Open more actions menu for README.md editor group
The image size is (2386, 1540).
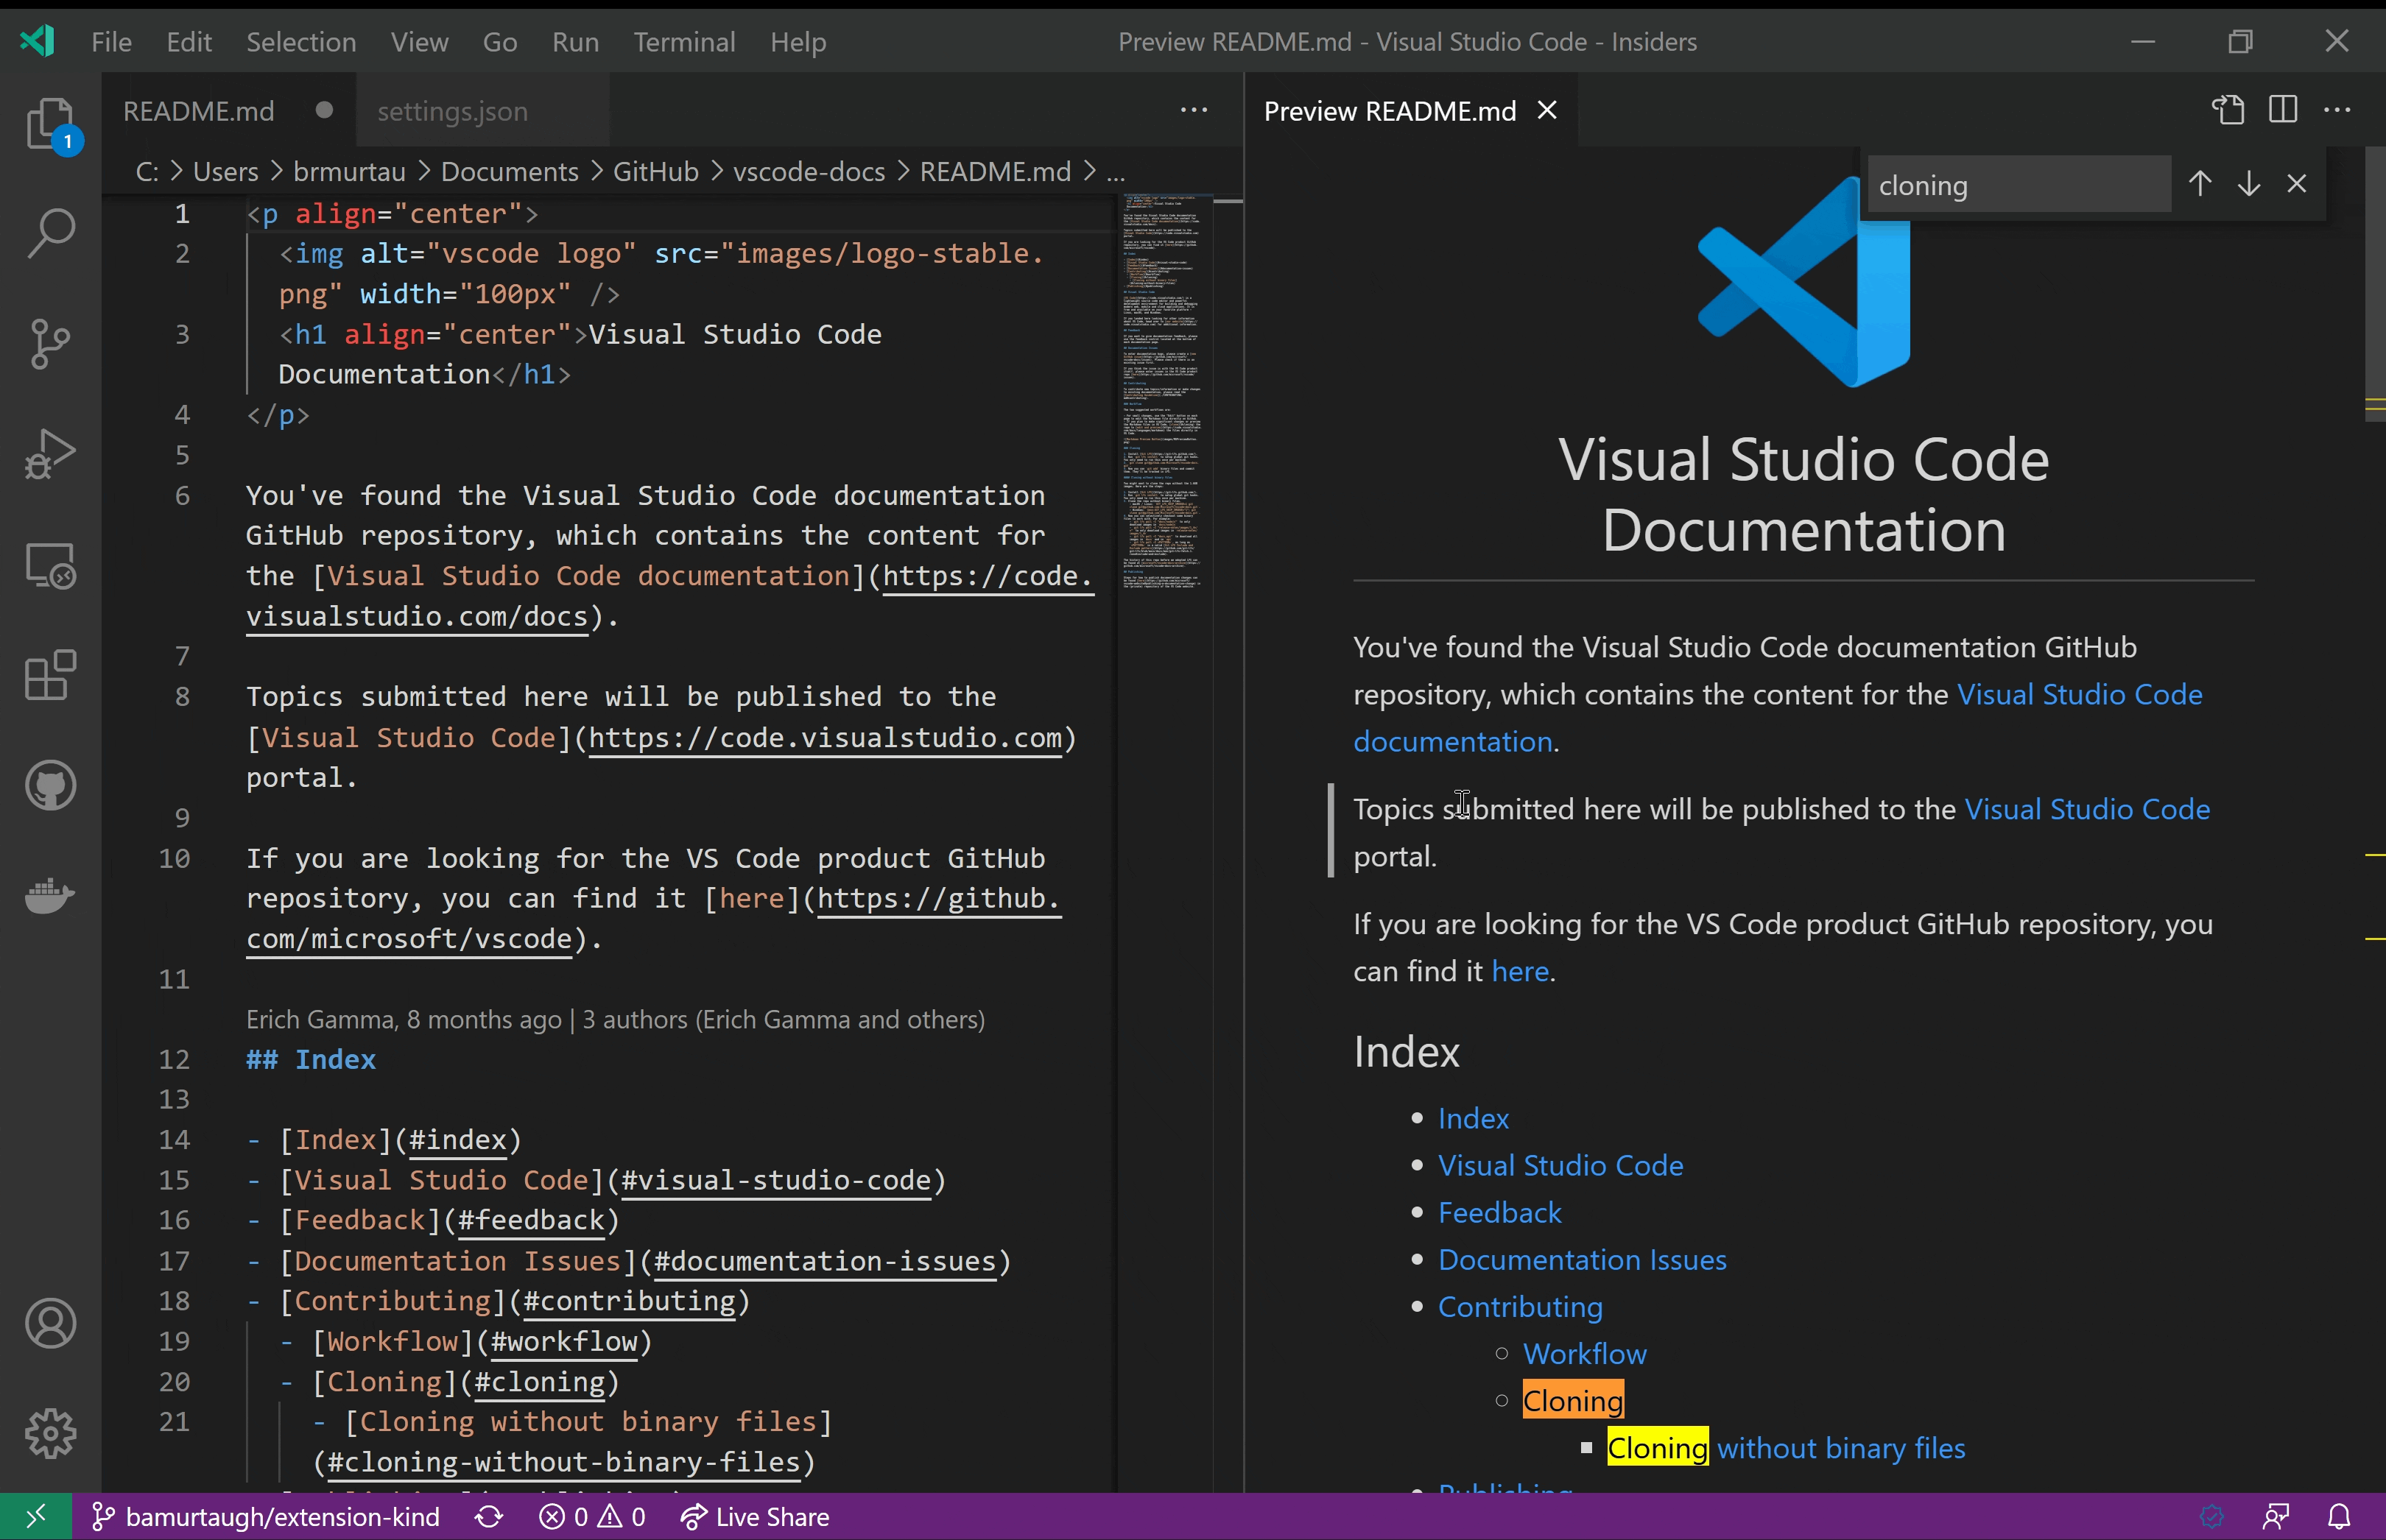pos(1194,110)
